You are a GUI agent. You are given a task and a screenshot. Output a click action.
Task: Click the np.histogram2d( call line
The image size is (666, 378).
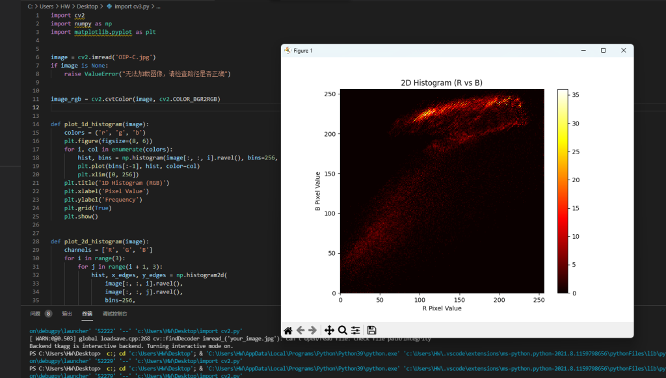(159, 275)
